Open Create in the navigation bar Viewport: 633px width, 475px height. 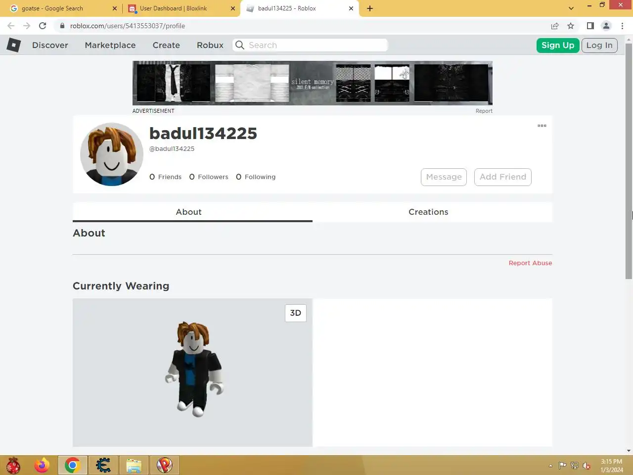[166, 45]
